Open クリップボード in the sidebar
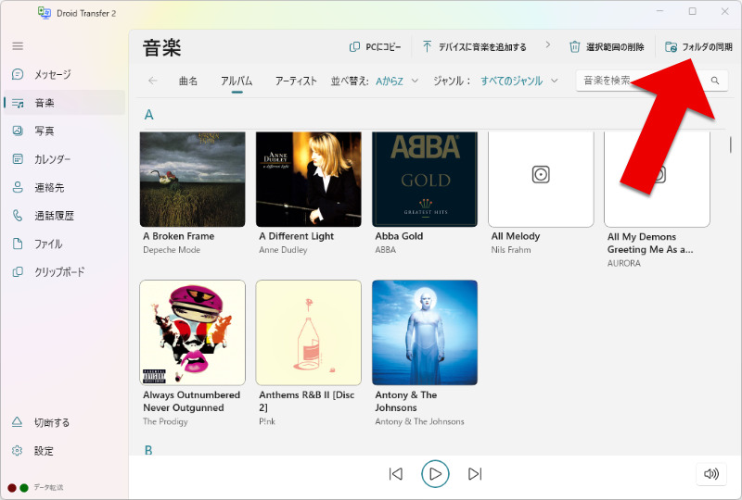742x500 pixels. (58, 272)
